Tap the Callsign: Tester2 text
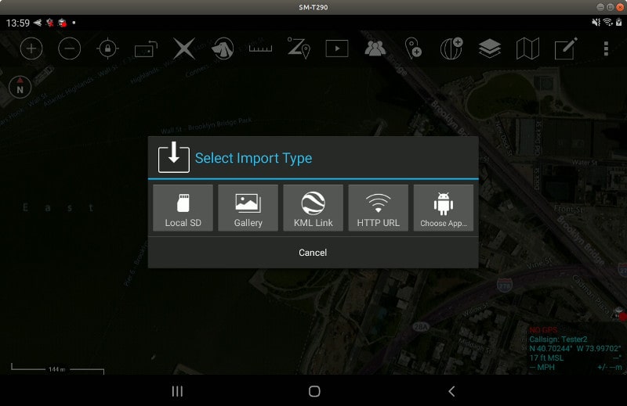 coord(558,340)
